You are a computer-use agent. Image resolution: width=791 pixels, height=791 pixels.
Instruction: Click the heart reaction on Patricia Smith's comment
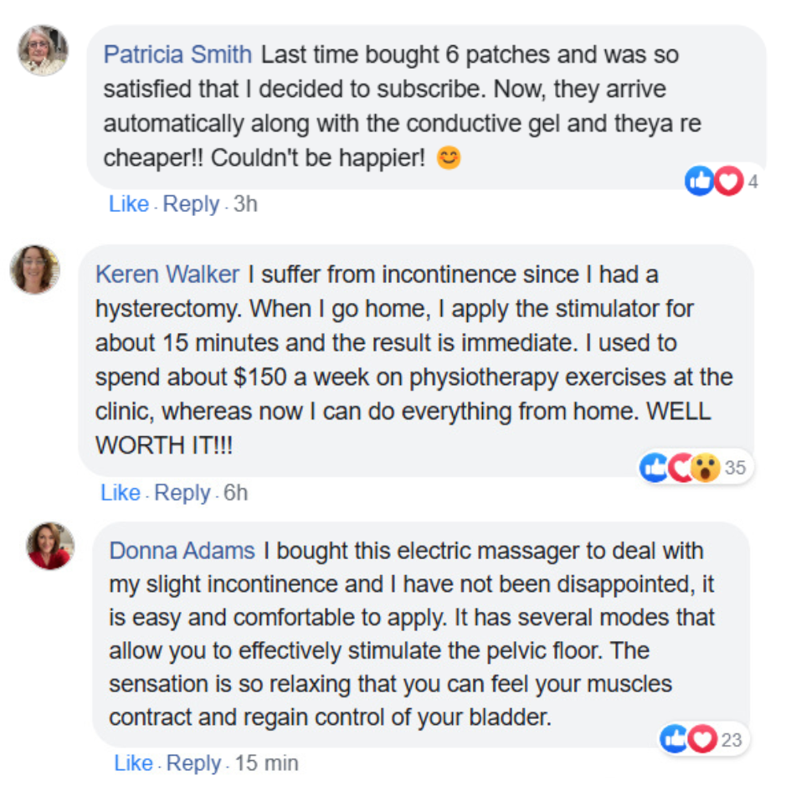coord(727,181)
